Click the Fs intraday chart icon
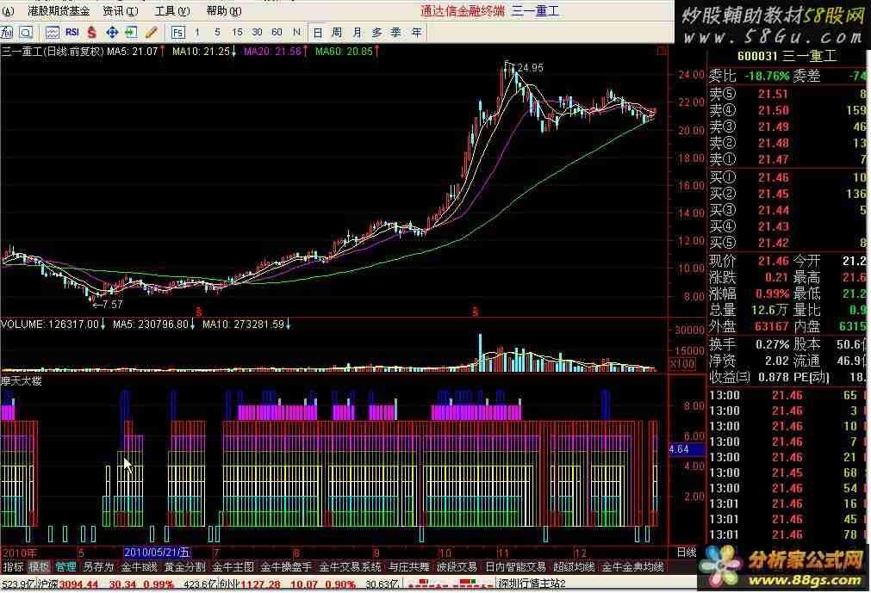Screen dimensions: 871x593 pyautogui.click(x=177, y=33)
